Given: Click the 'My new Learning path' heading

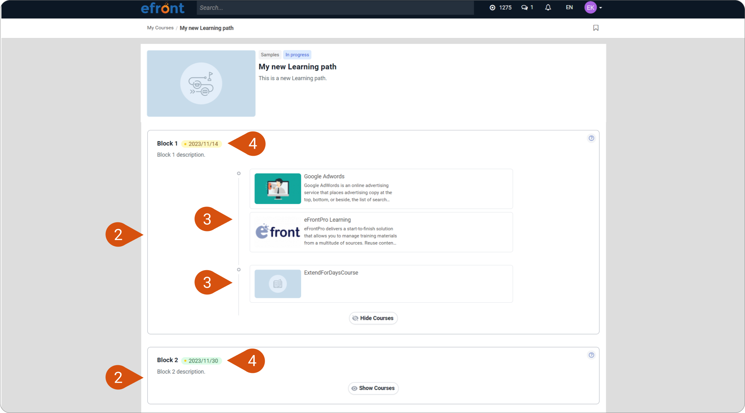Looking at the screenshot, I should (x=297, y=67).
